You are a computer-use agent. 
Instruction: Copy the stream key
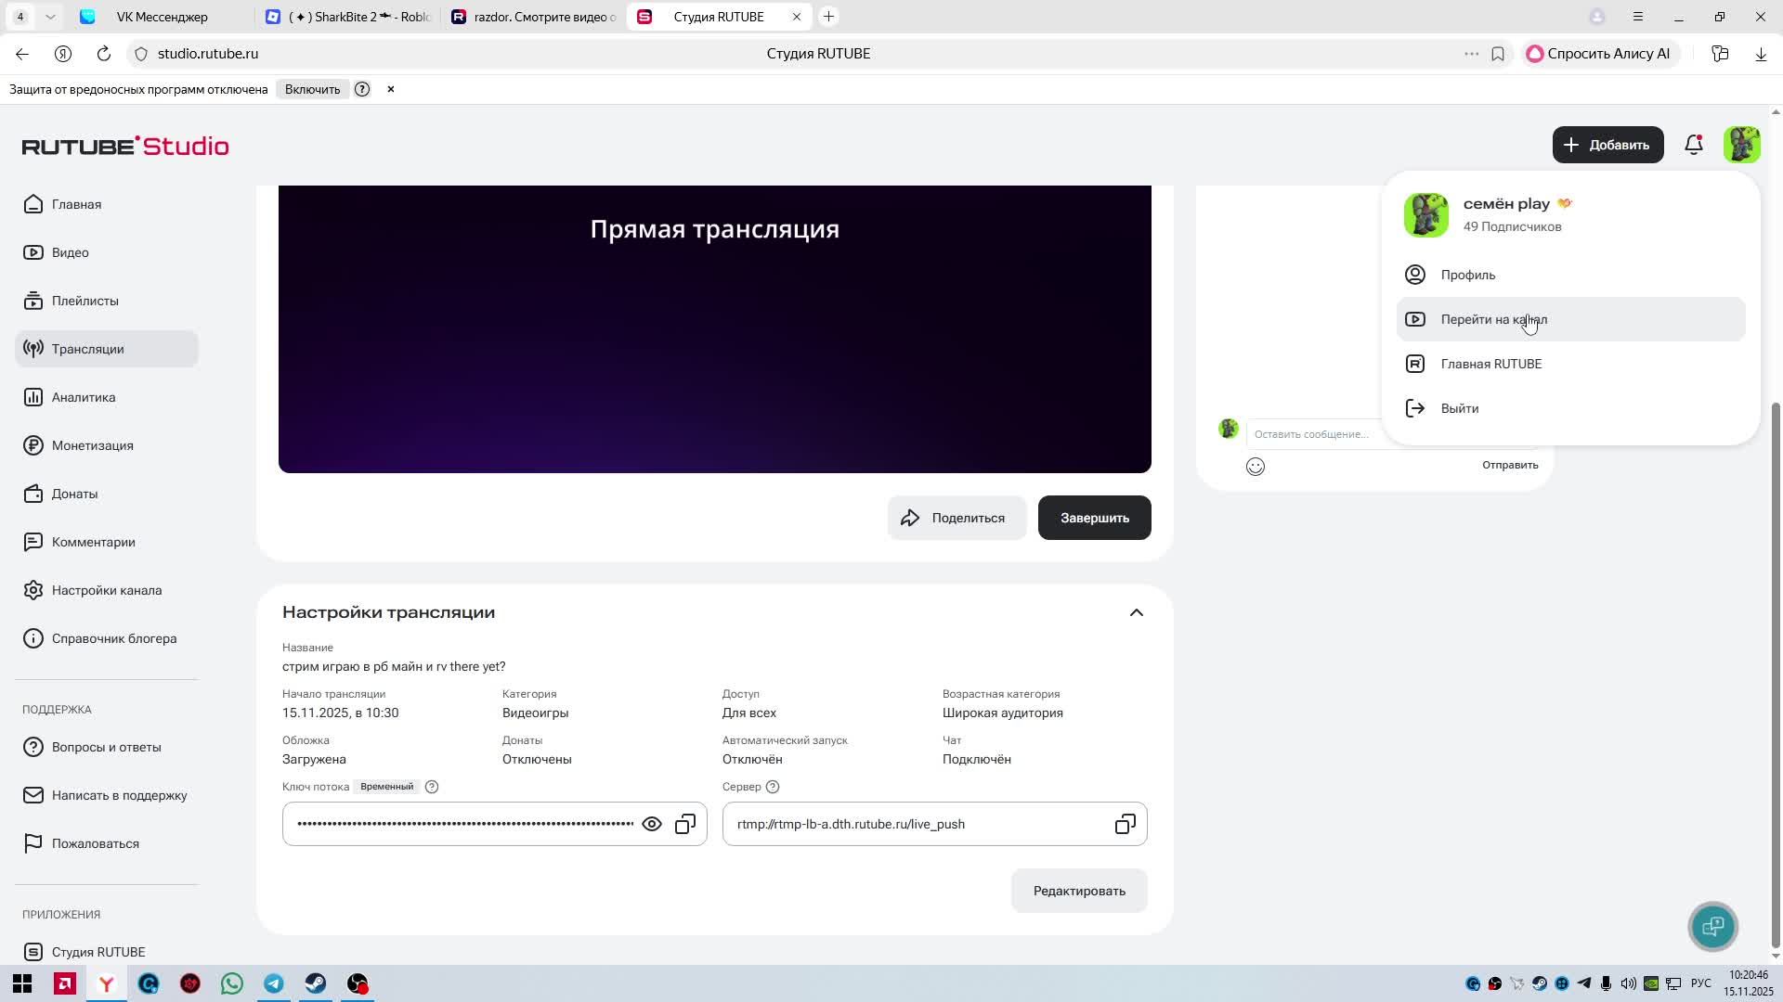(x=685, y=824)
